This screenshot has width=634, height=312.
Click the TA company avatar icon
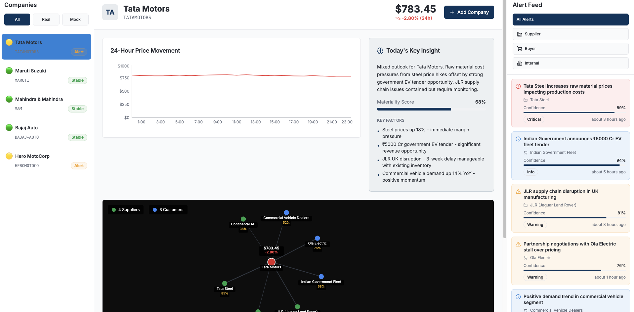pos(110,12)
